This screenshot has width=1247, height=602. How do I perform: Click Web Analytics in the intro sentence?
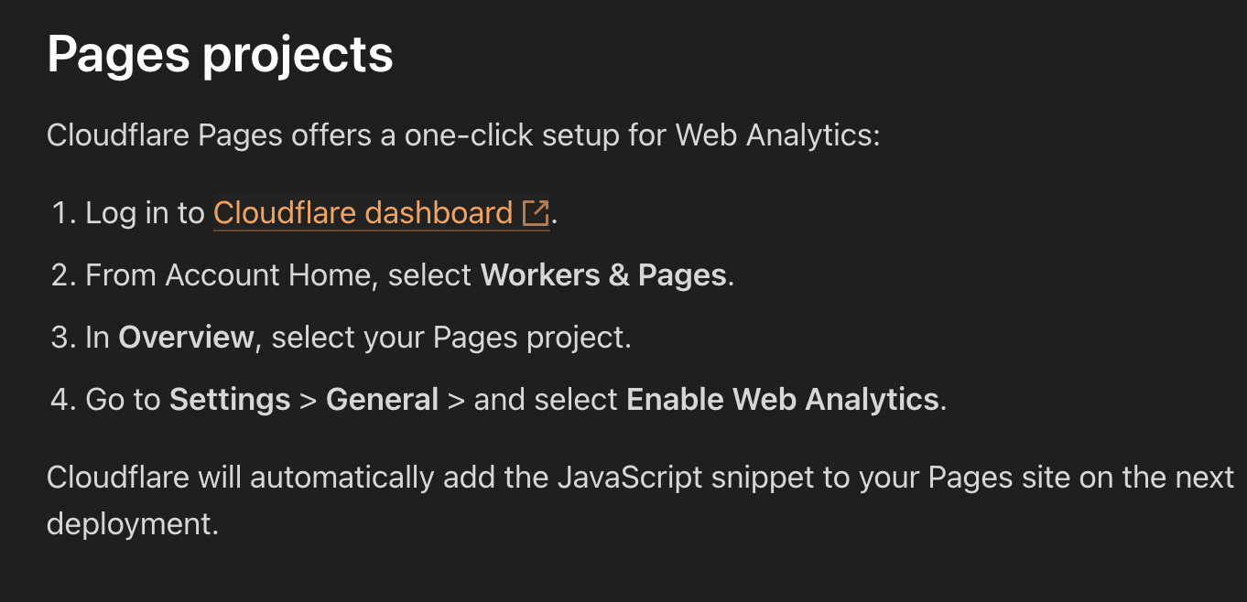[775, 135]
